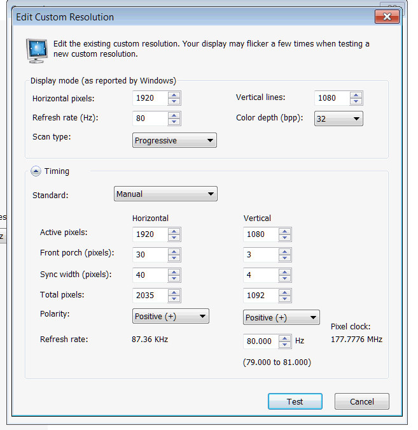Open the vertical Polarity dropdown
418x430 pixels.
pos(281,317)
